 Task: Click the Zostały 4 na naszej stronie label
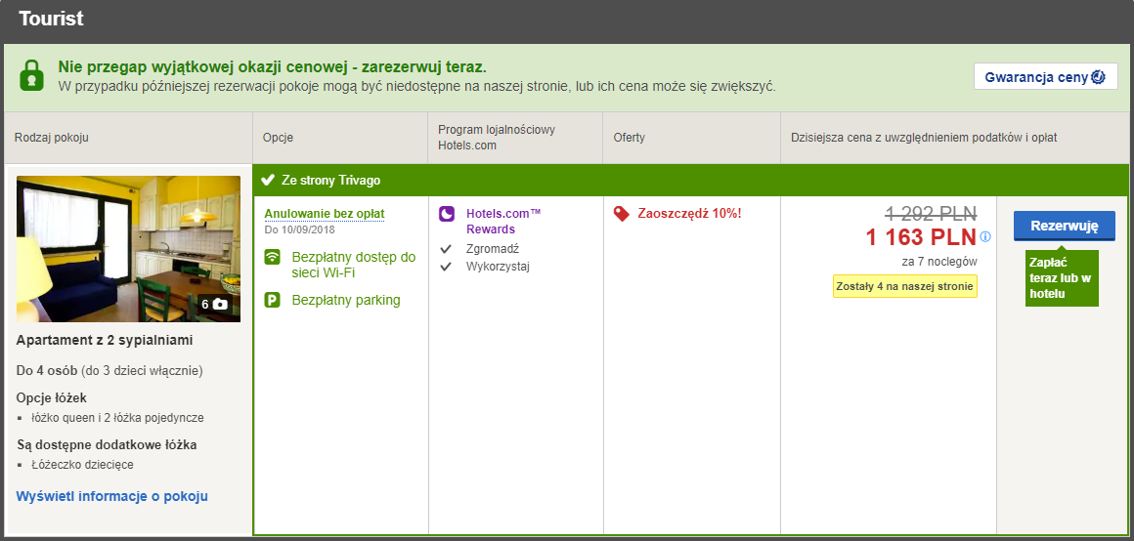tap(904, 286)
